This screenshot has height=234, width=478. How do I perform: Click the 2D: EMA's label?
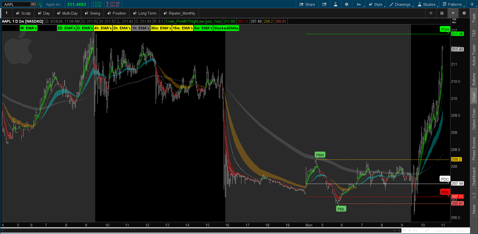[66, 28]
